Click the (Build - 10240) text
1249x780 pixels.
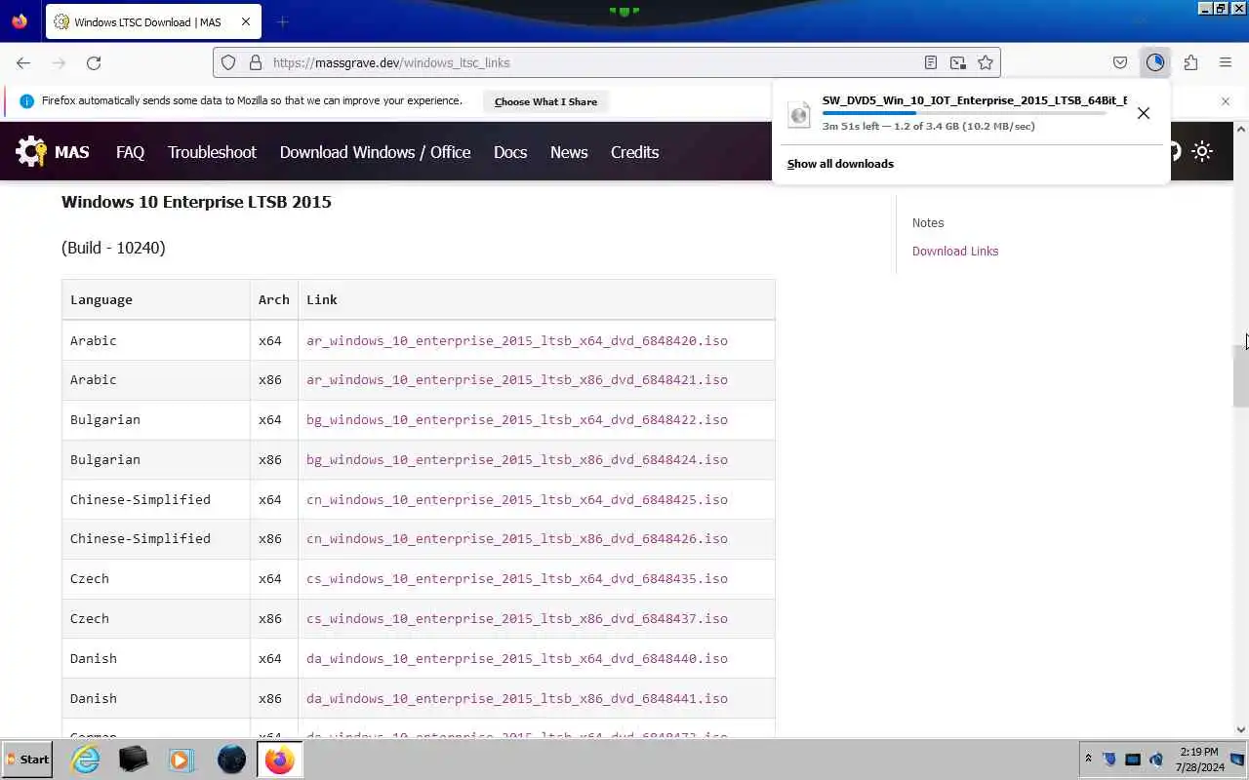click(x=113, y=248)
